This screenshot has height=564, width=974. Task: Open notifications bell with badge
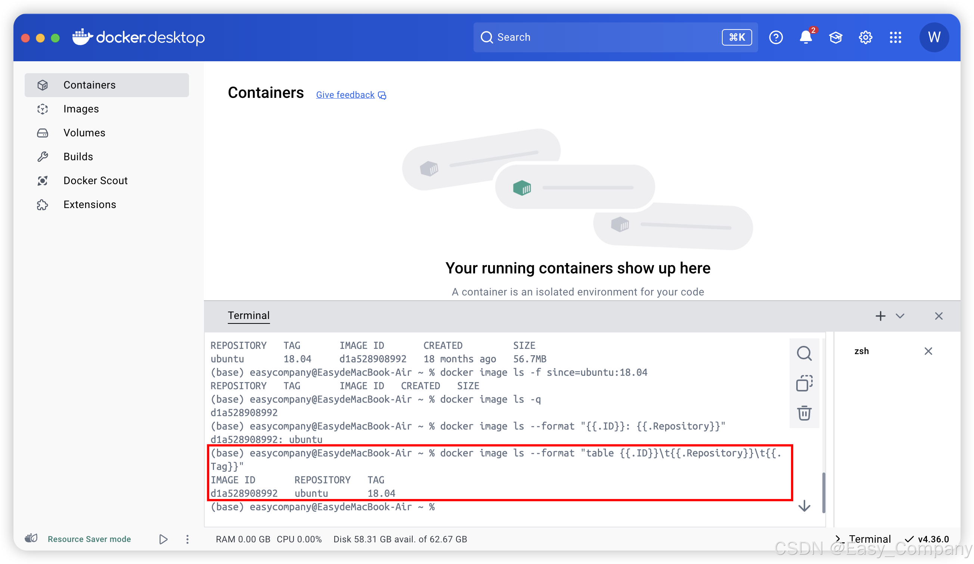(x=806, y=37)
